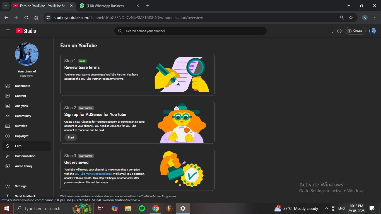Click the Step 1 Done badge

click(x=82, y=61)
